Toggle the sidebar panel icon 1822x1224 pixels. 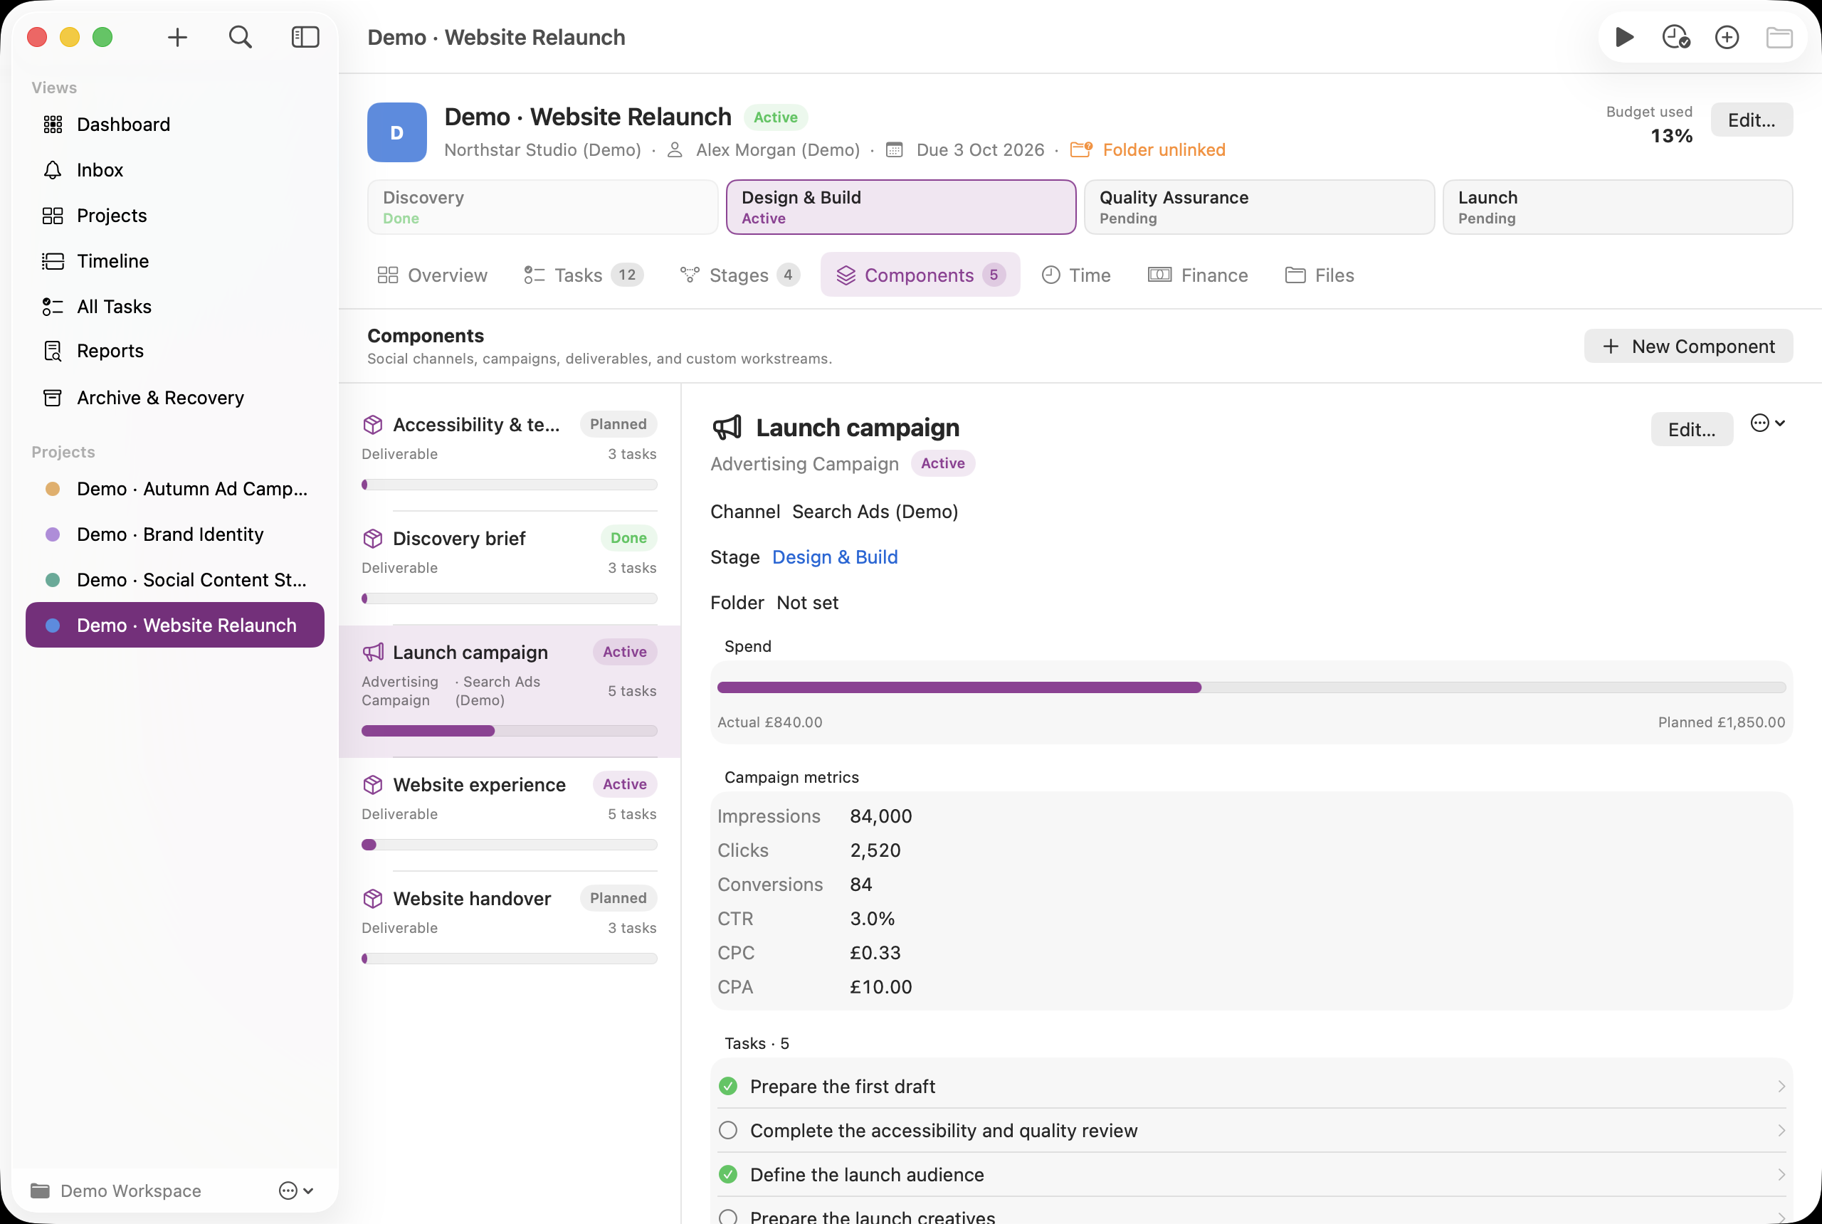tap(305, 38)
